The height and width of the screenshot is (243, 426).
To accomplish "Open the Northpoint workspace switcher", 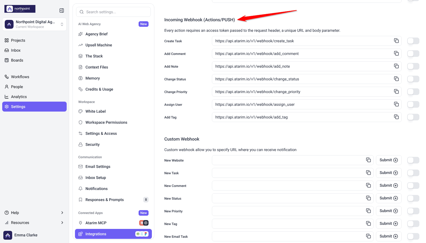I will coord(34,24).
